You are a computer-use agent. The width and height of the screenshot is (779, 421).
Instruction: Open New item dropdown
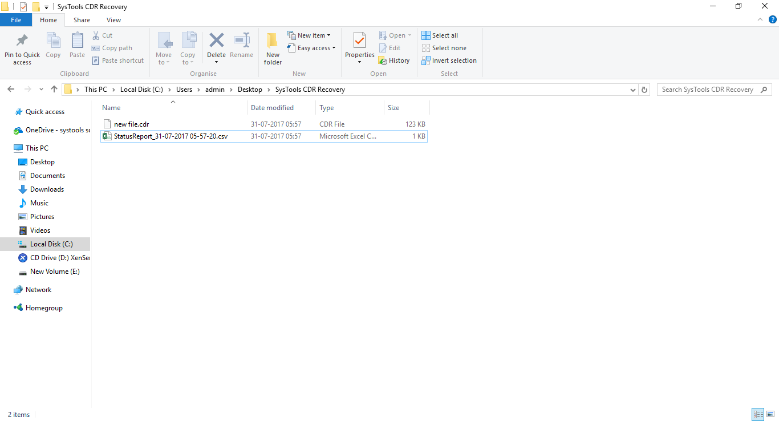309,35
